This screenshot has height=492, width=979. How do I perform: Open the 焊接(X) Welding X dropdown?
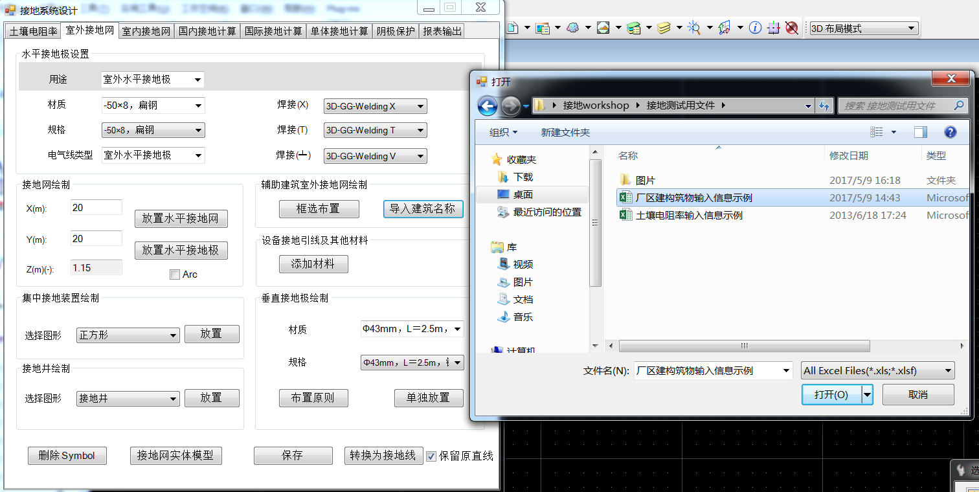tap(376, 106)
